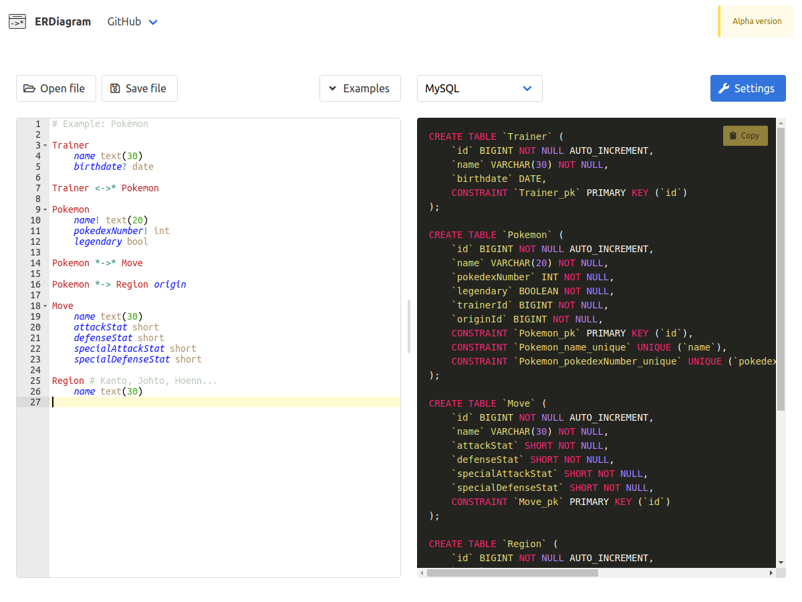The height and width of the screenshot is (602, 802).
Task: Collapse the Move entity fold at line 18
Action: point(45,306)
